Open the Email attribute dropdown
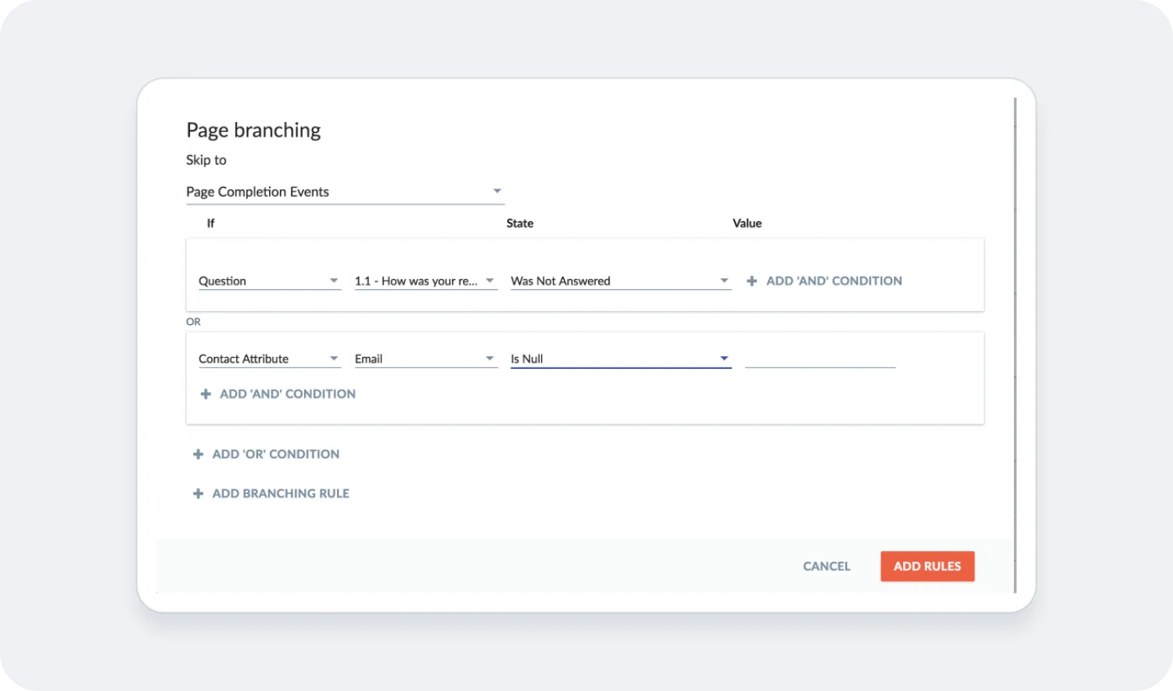 tap(425, 359)
